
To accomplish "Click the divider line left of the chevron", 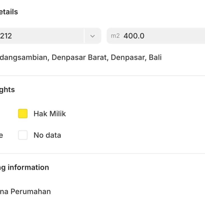I will (x=84, y=36).
